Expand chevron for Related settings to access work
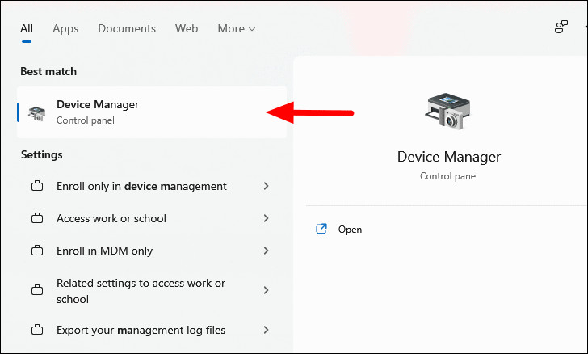Viewport: 588px width, 354px height. point(266,290)
